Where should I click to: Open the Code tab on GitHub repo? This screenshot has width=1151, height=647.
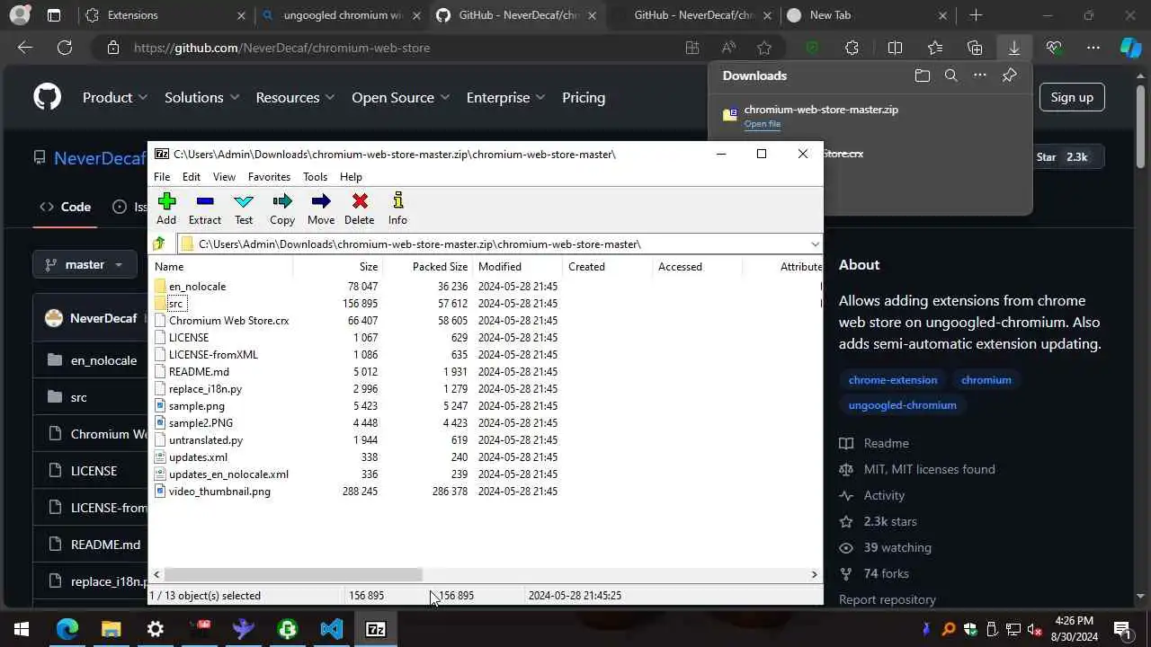(x=65, y=207)
